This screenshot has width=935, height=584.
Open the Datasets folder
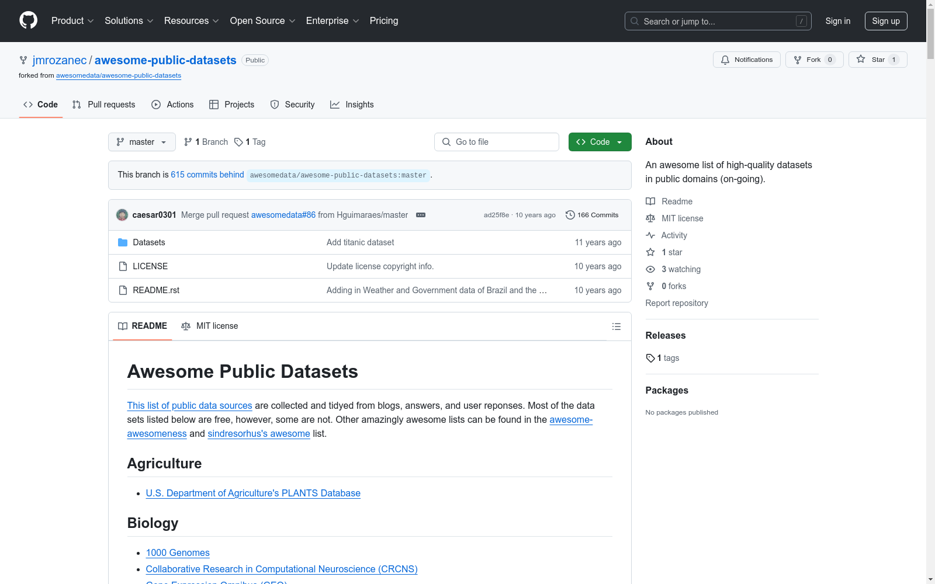pyautogui.click(x=149, y=242)
